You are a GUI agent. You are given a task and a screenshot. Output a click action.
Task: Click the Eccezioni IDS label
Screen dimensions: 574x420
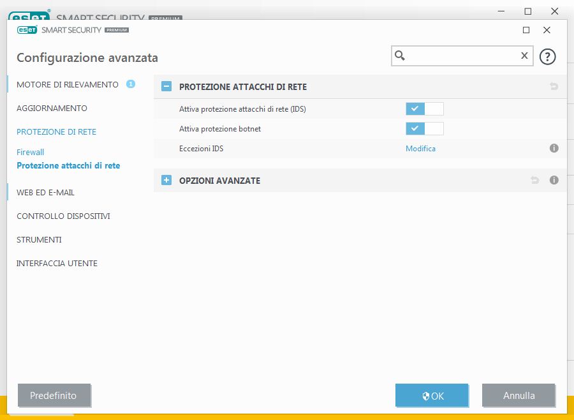click(201, 149)
